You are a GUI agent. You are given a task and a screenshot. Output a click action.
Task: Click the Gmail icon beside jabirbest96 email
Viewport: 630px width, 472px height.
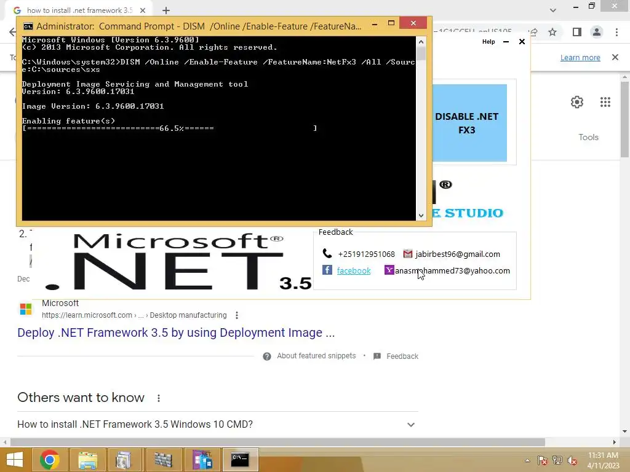407,254
